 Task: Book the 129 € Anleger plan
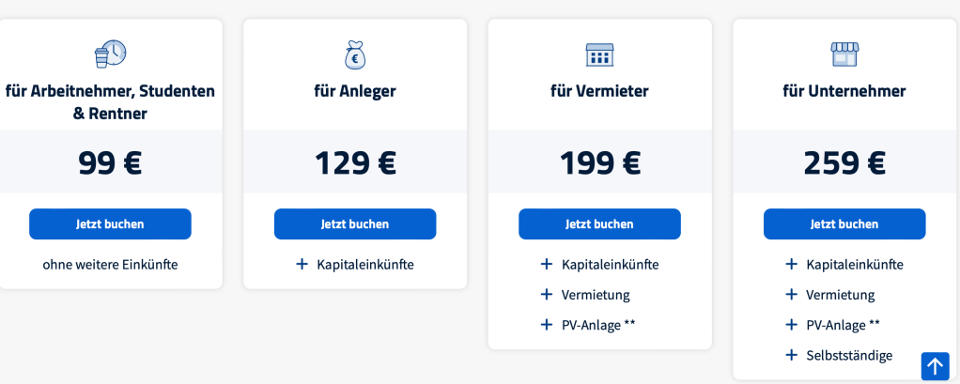click(355, 223)
